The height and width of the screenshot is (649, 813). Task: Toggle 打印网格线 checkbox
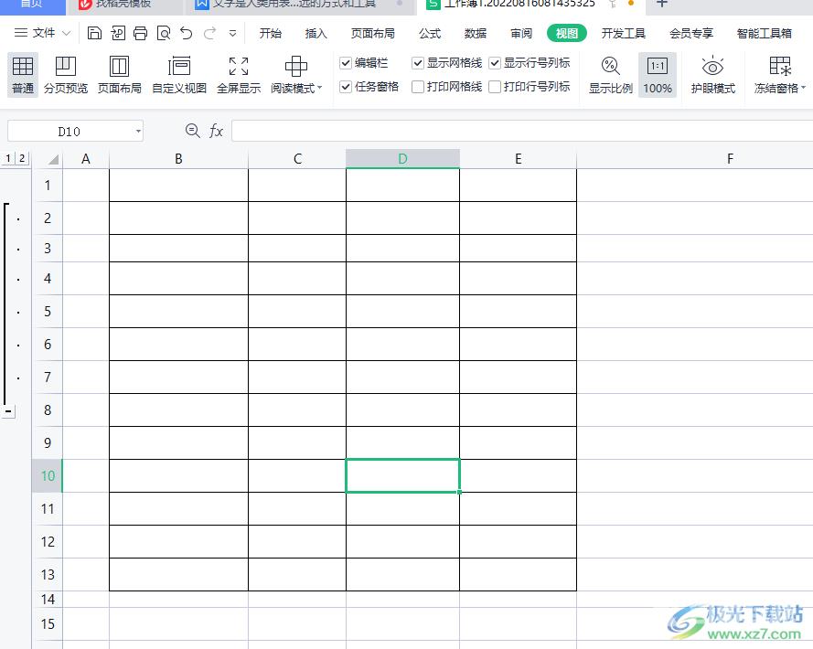tap(417, 87)
